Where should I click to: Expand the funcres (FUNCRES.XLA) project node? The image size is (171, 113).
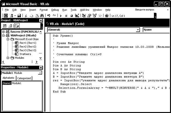(3, 32)
